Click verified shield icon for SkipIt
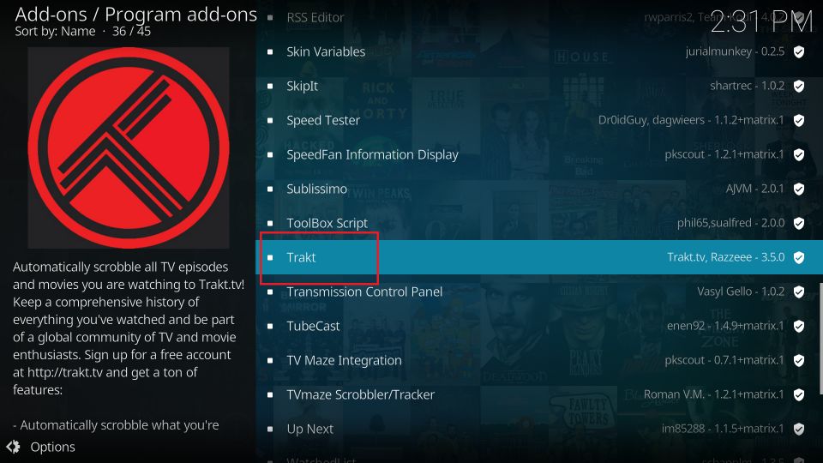823x463 pixels. [799, 86]
